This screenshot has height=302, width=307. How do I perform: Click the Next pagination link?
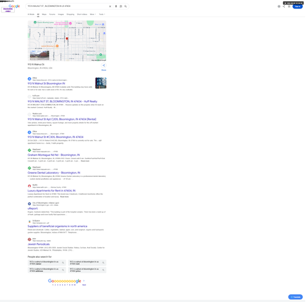pyautogui.click(x=84, y=285)
